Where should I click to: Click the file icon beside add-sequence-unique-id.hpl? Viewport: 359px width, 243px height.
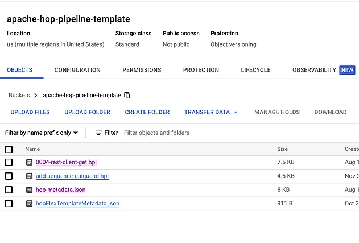(30, 176)
